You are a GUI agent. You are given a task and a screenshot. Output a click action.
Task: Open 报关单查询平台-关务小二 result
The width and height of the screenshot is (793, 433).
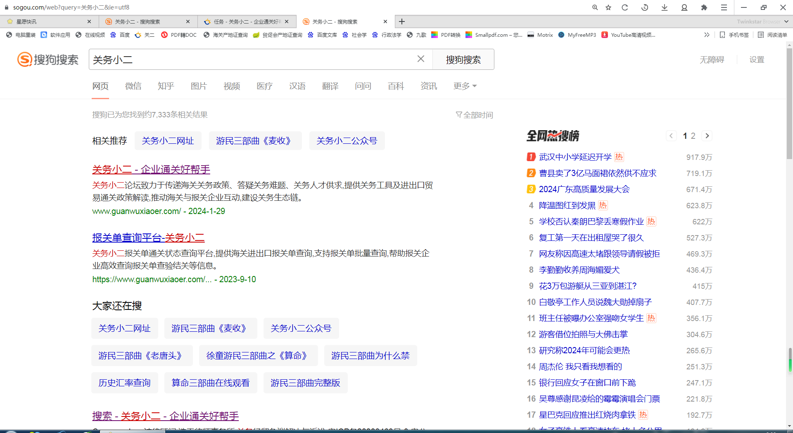pos(148,238)
